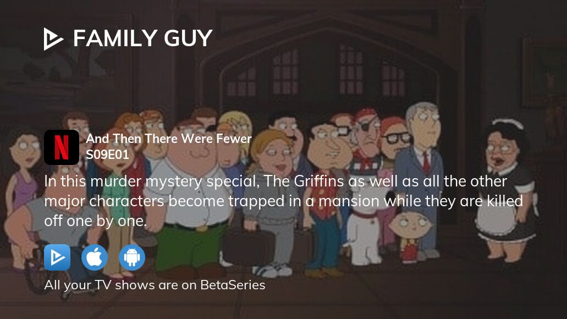Click the All your TV shows are on BetaSeries tagline

pos(155,285)
